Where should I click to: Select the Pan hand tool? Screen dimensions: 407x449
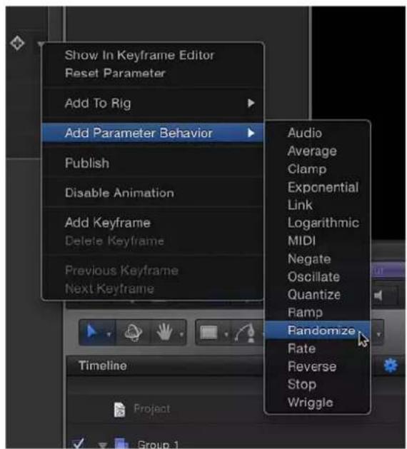(164, 332)
